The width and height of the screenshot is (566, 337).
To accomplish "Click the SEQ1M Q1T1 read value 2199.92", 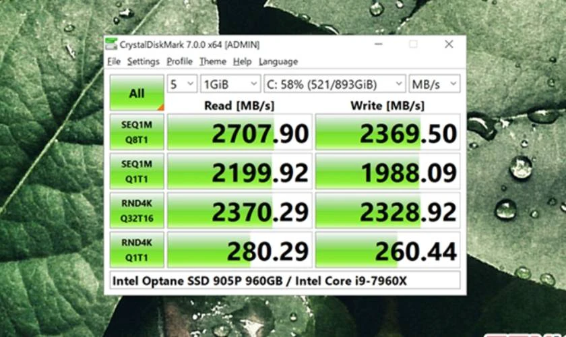I will (x=240, y=171).
